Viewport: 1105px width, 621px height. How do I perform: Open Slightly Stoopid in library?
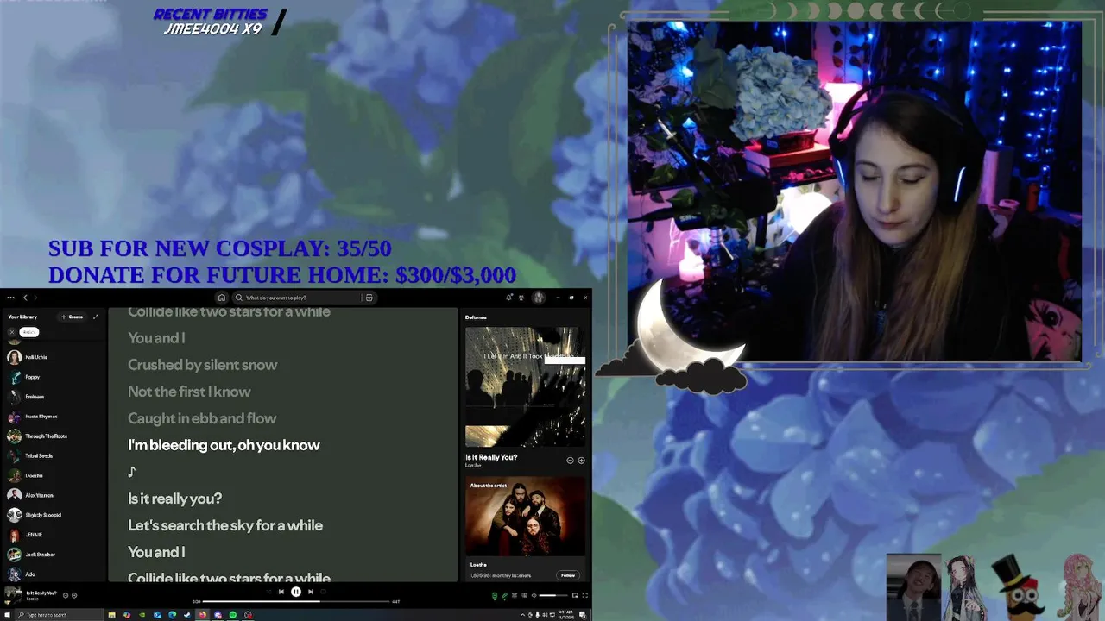[53, 515]
